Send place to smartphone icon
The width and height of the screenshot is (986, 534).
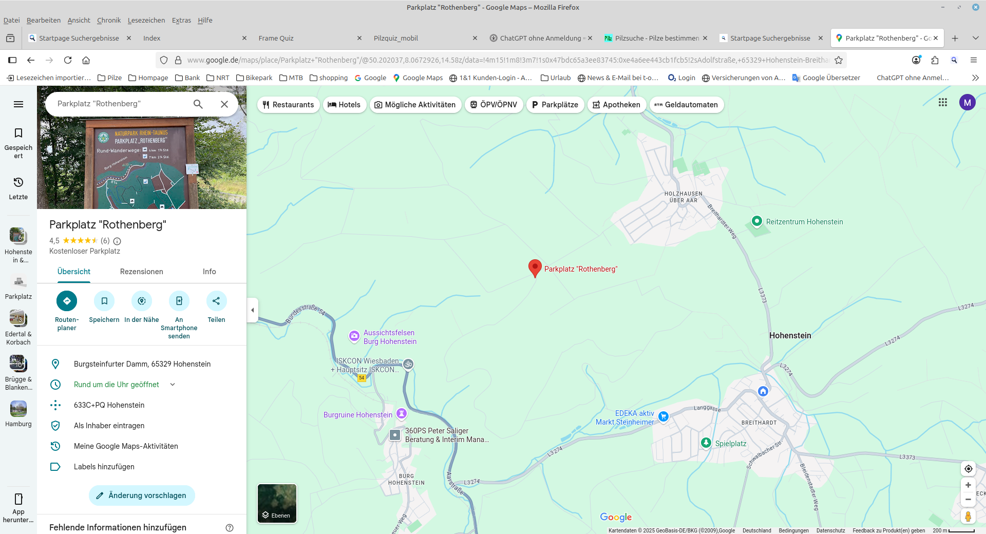(x=179, y=301)
